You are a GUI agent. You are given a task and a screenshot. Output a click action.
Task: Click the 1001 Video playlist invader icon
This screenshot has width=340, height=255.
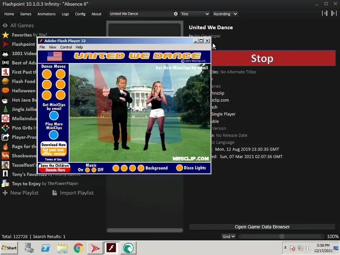pos(5,53)
